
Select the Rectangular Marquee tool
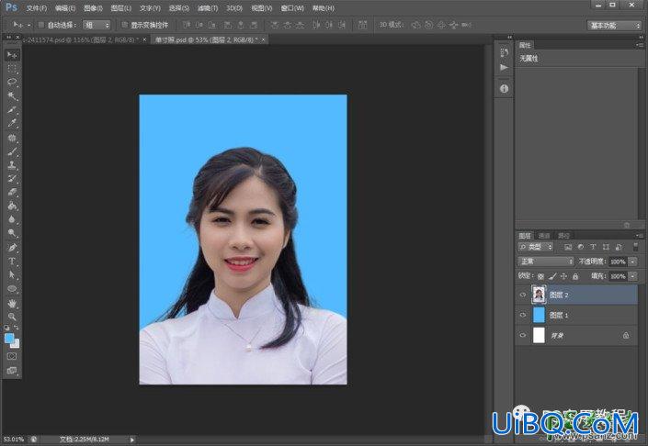[12, 69]
